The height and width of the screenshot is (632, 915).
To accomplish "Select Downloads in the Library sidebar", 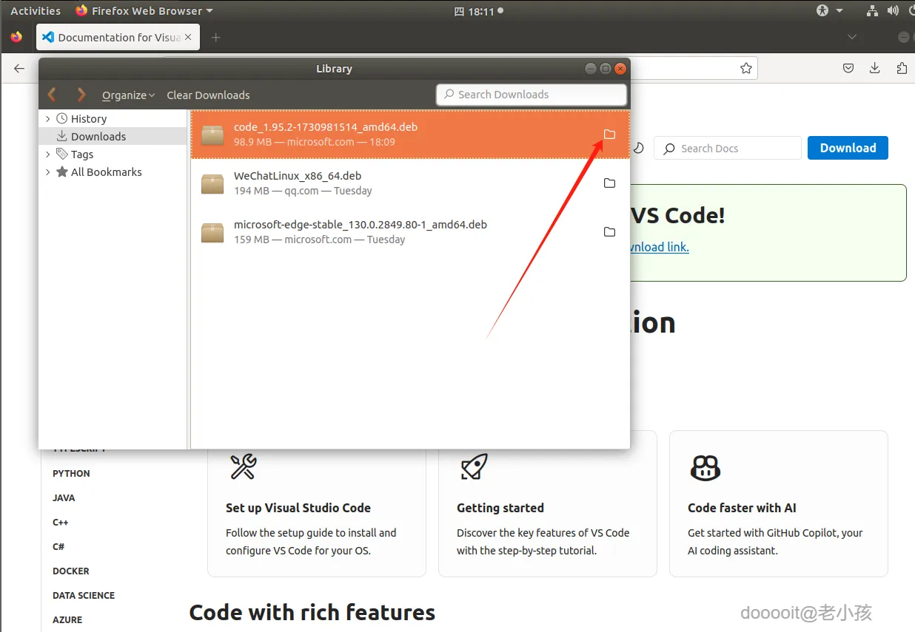I will [98, 137].
